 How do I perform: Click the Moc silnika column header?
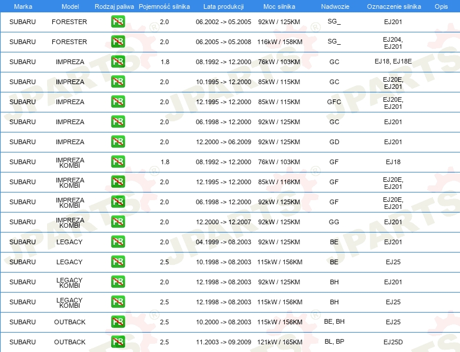[x=279, y=6]
